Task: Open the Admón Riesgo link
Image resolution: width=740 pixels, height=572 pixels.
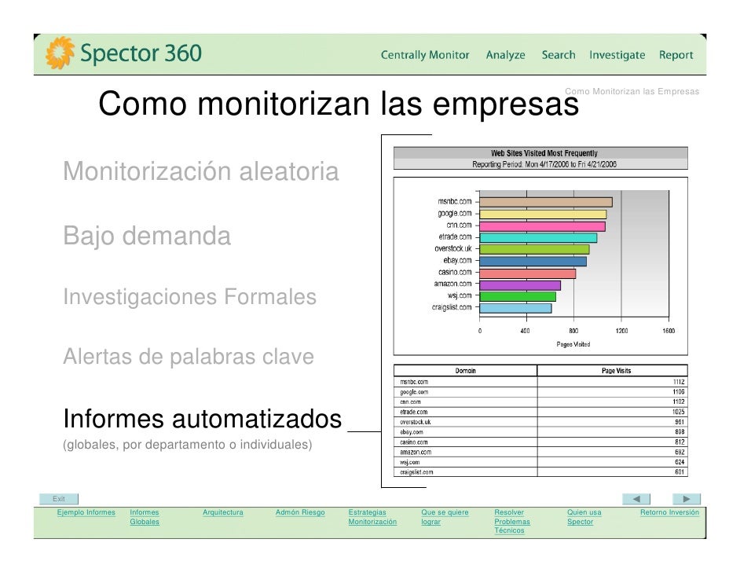Action: pyautogui.click(x=300, y=512)
